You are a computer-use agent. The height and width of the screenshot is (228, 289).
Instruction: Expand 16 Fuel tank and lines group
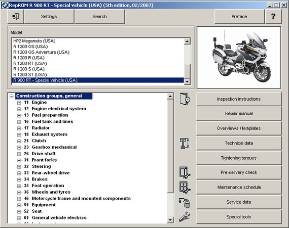(x=19, y=122)
